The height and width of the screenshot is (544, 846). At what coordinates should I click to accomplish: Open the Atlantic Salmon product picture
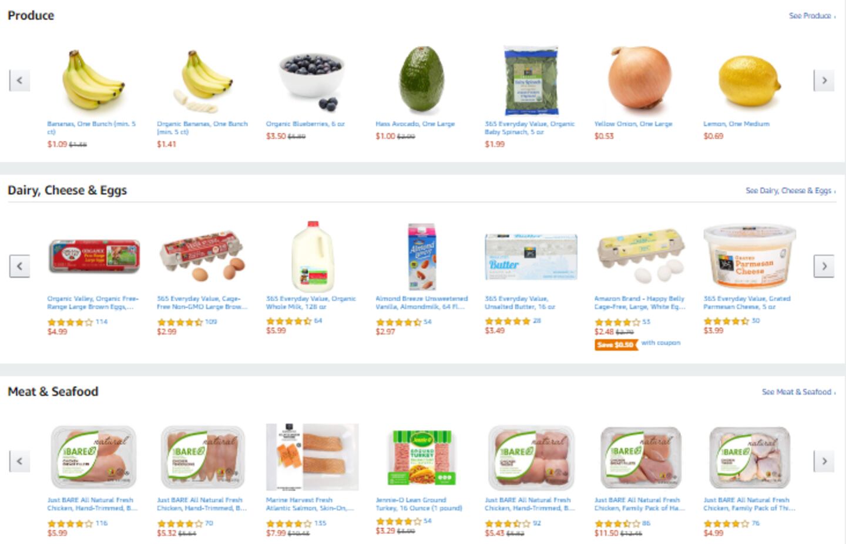pyautogui.click(x=312, y=457)
